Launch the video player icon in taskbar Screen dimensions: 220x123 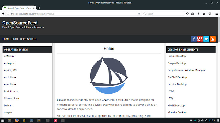32,120
